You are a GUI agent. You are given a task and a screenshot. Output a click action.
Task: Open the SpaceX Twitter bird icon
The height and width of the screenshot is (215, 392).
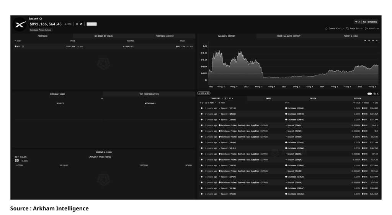click(x=81, y=24)
